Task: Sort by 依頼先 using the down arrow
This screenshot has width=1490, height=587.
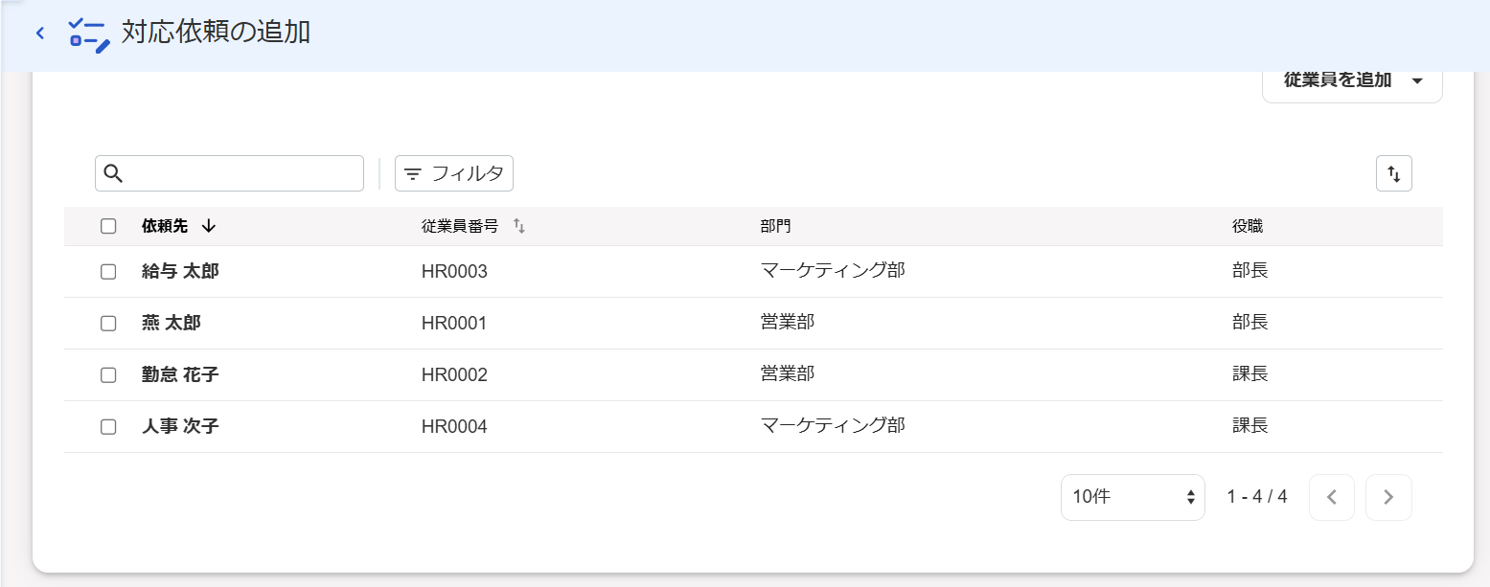Action: click(209, 226)
